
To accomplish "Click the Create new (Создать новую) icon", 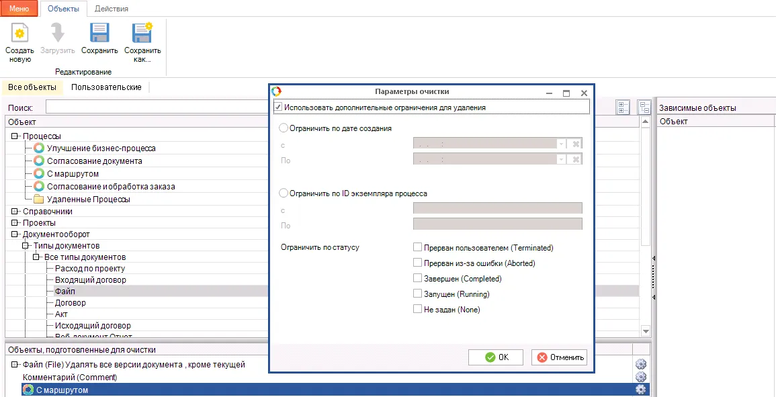I will (x=20, y=35).
